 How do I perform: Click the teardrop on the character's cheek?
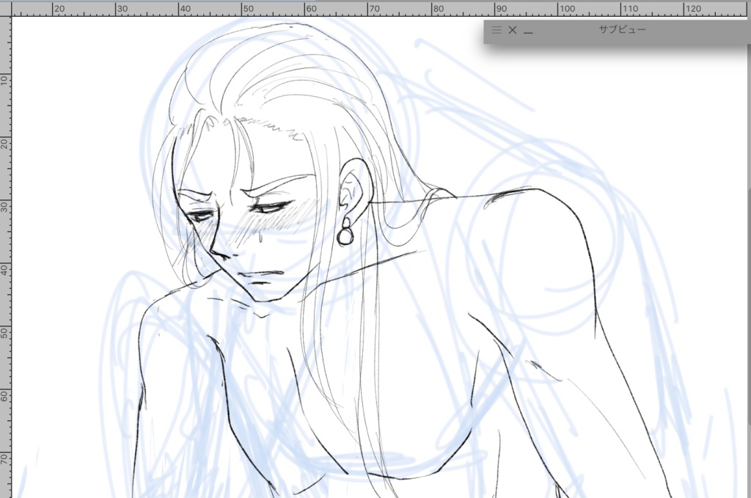click(261, 237)
